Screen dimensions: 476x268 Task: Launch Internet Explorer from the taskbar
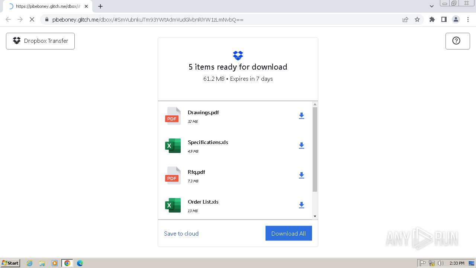[30, 263]
